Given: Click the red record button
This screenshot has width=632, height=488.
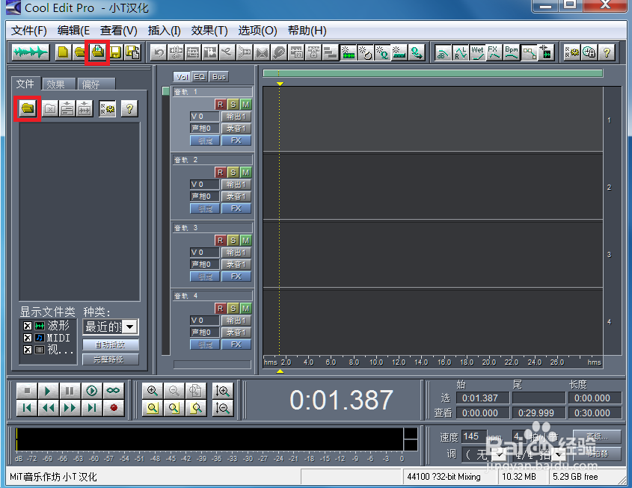Looking at the screenshot, I should 113,408.
